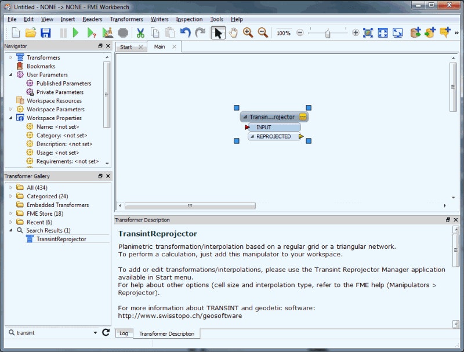The image size is (464, 352).
Task: Activate the Select arrow tool
Action: pos(218,33)
